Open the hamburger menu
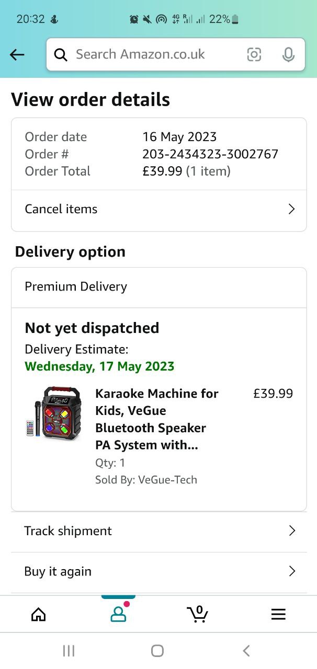 pos(278,615)
